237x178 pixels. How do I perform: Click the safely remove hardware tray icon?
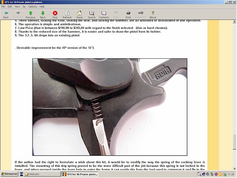click(x=199, y=174)
